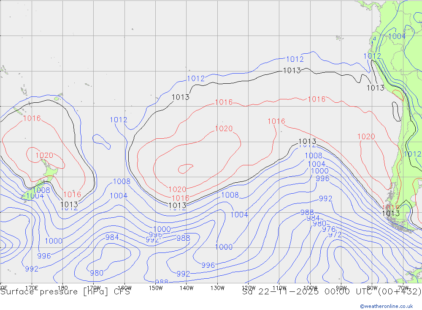422x310 pixels.
Task: Click the 976 isobar label
Action: click(x=329, y=229)
